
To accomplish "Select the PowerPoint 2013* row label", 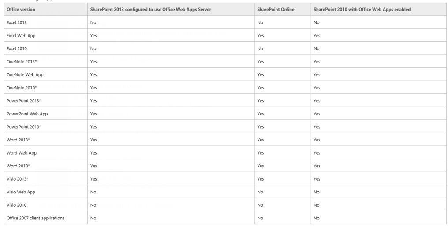I will 24,101.
